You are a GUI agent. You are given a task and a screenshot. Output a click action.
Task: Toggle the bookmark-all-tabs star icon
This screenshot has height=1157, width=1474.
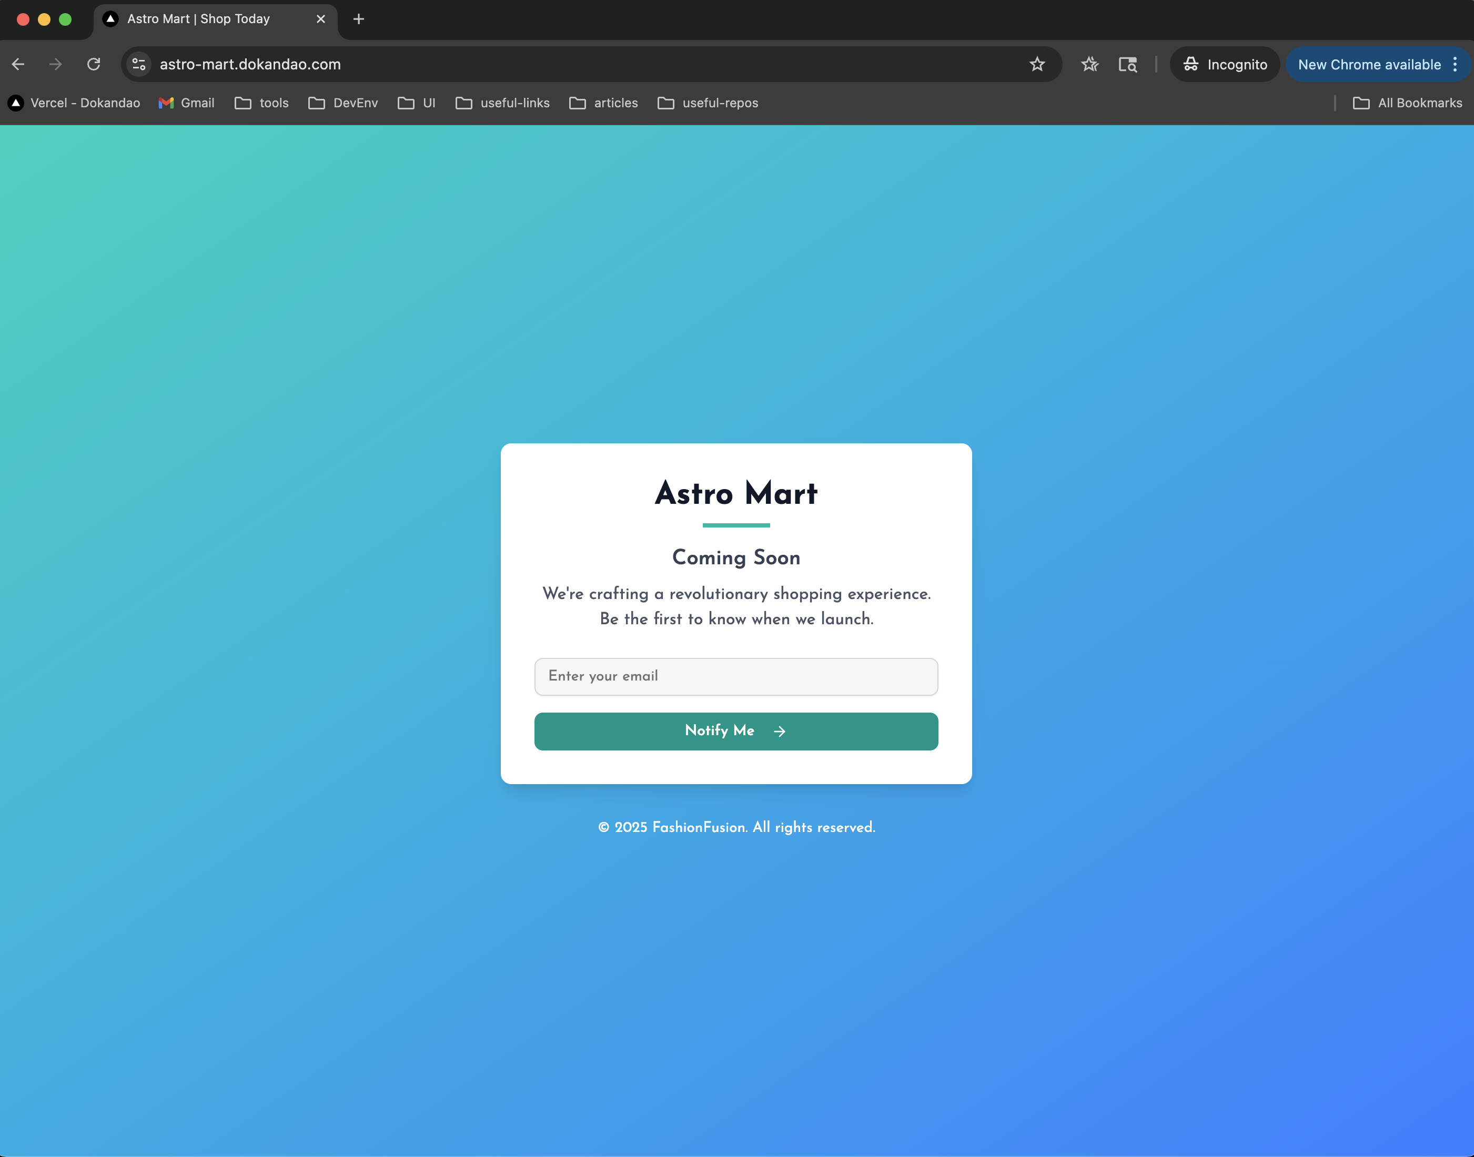coord(1089,64)
